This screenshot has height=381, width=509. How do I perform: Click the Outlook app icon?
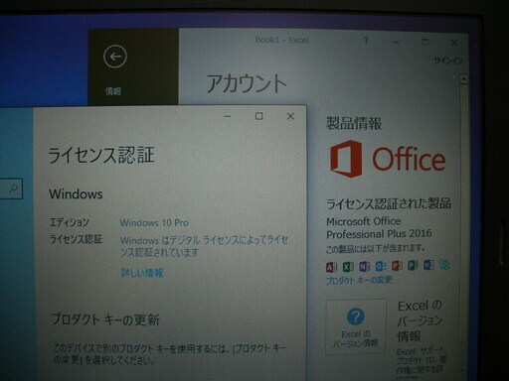pyautogui.click(x=381, y=266)
